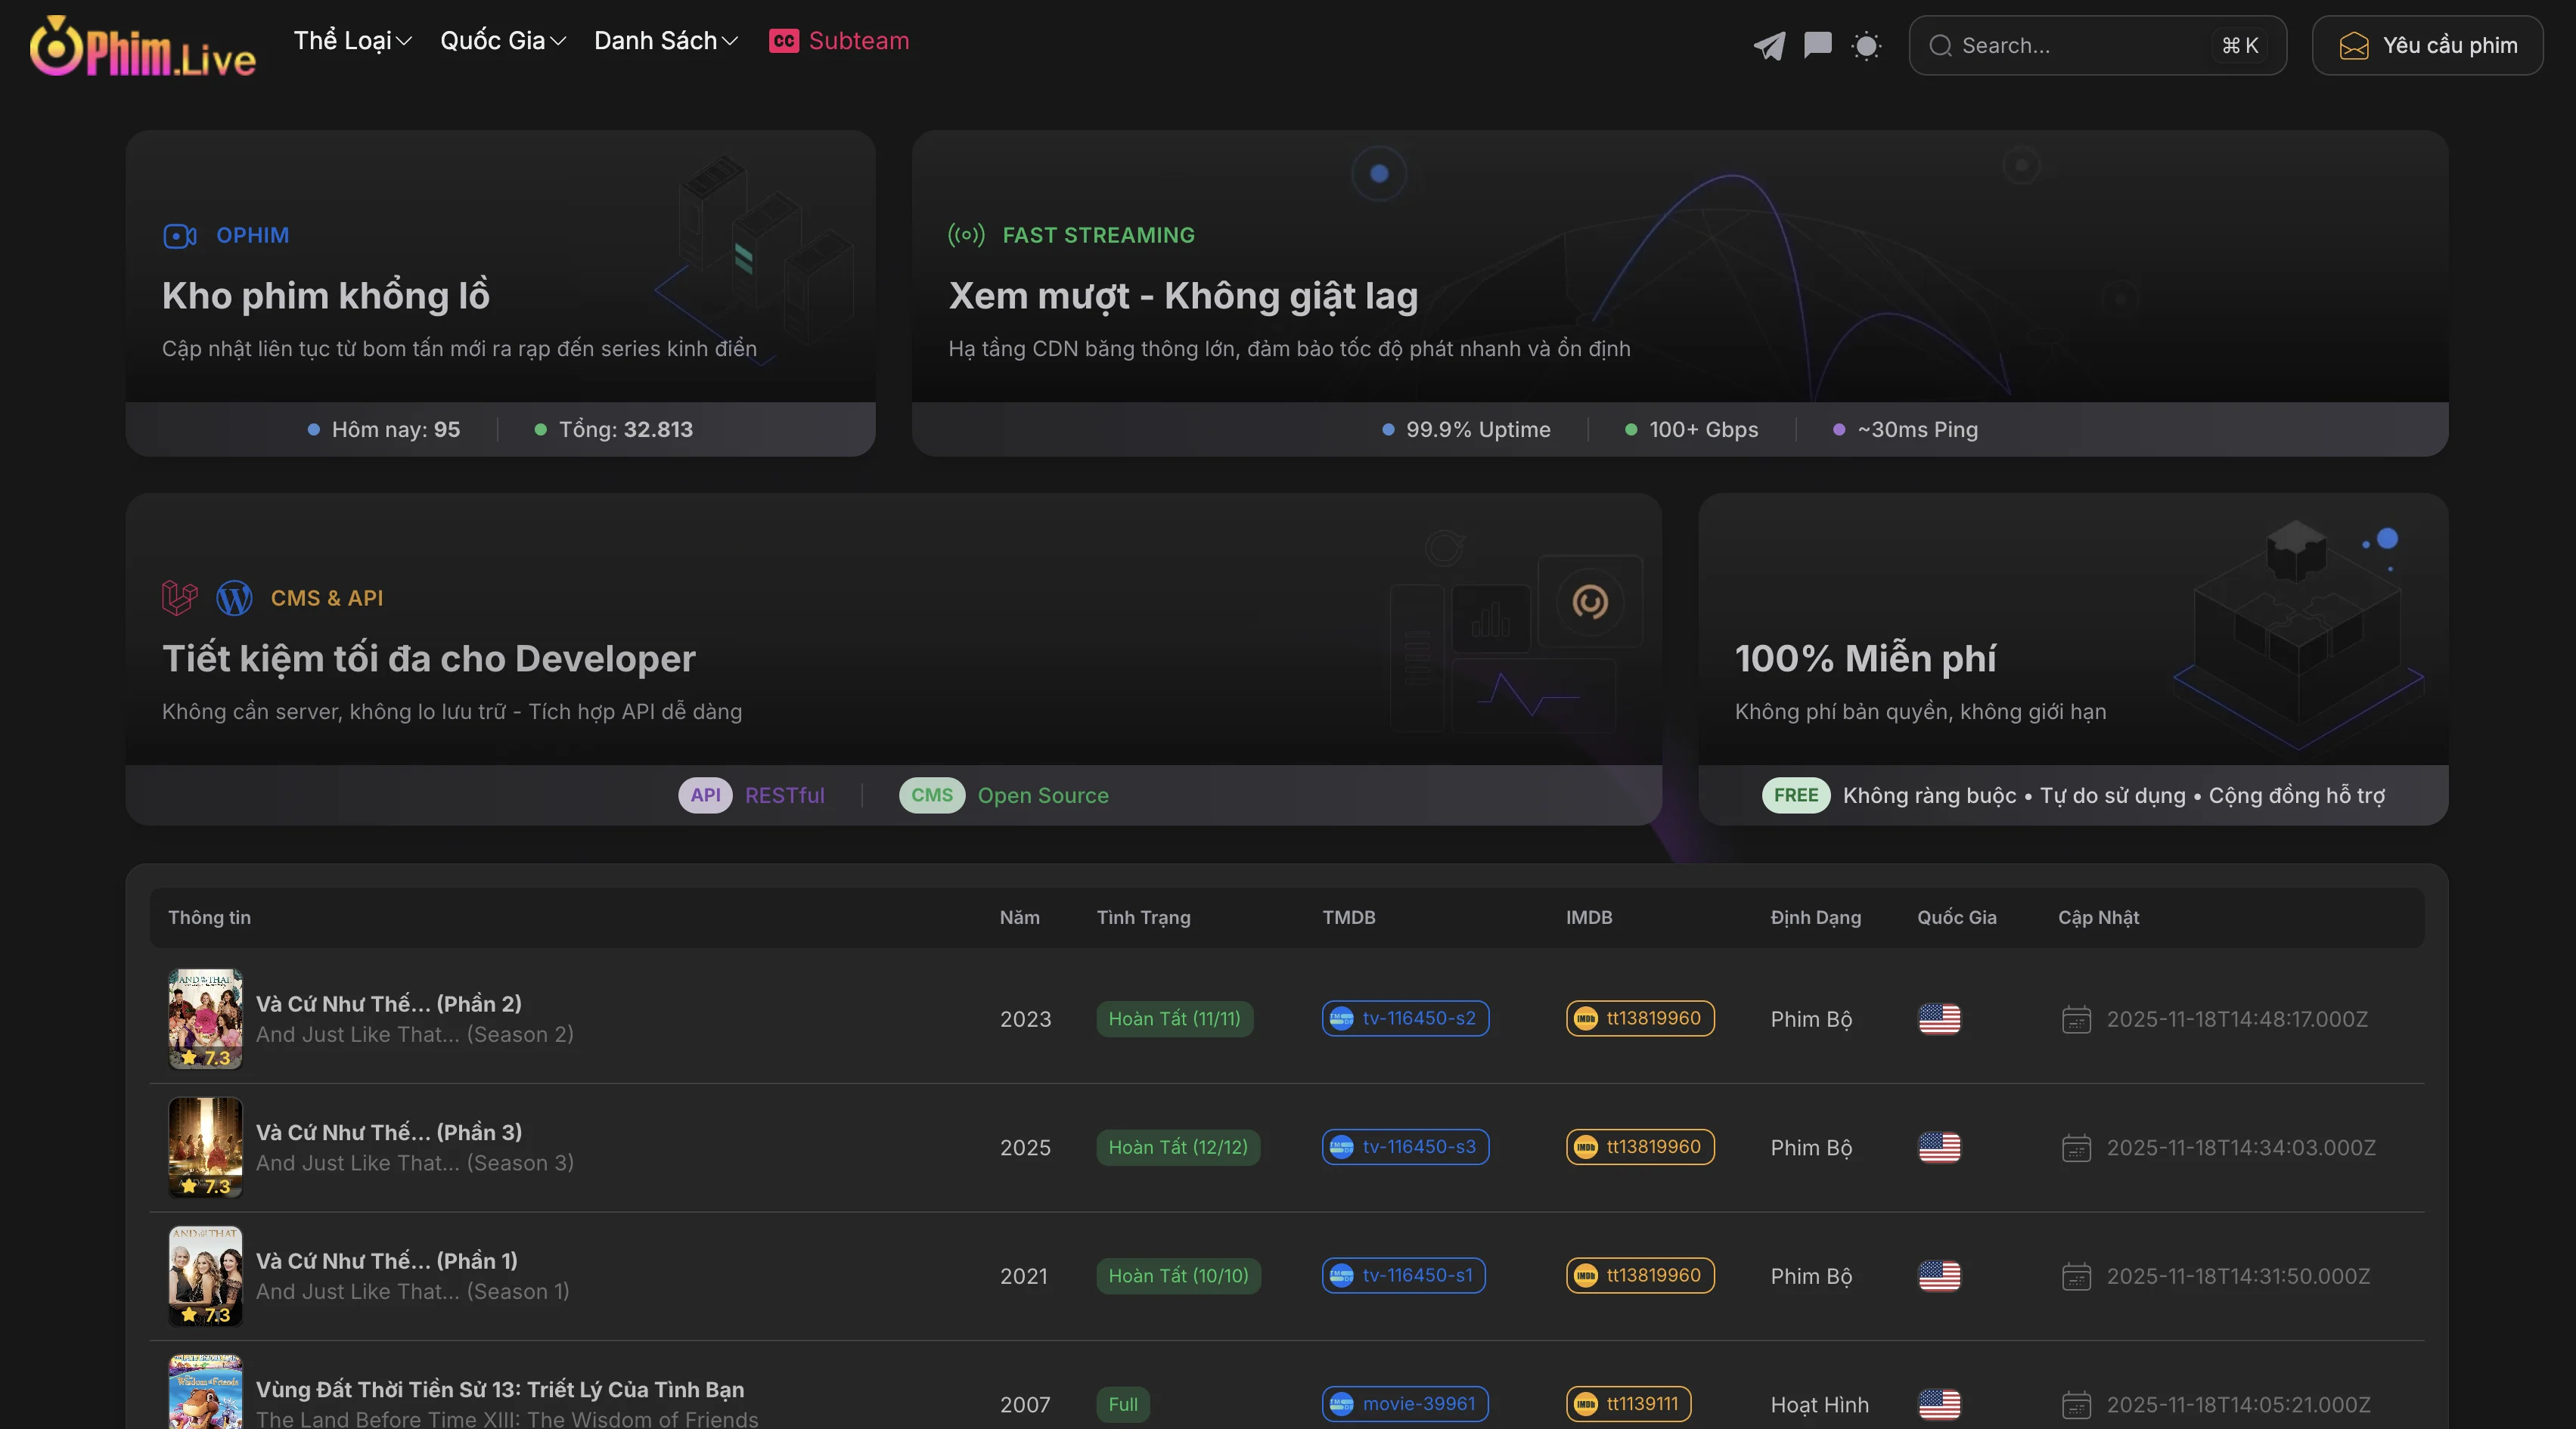Viewport: 2576px width, 1429px height.
Task: Open the Telegram channel icon
Action: point(1768,46)
